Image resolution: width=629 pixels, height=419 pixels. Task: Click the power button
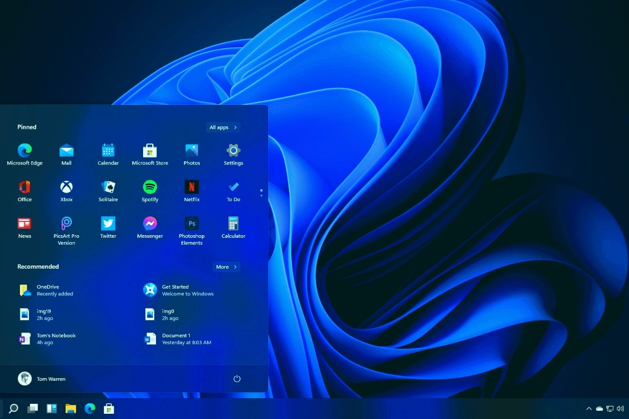237,379
